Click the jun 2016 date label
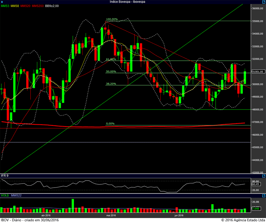Viewport: 266px width, 222px height. point(179,215)
